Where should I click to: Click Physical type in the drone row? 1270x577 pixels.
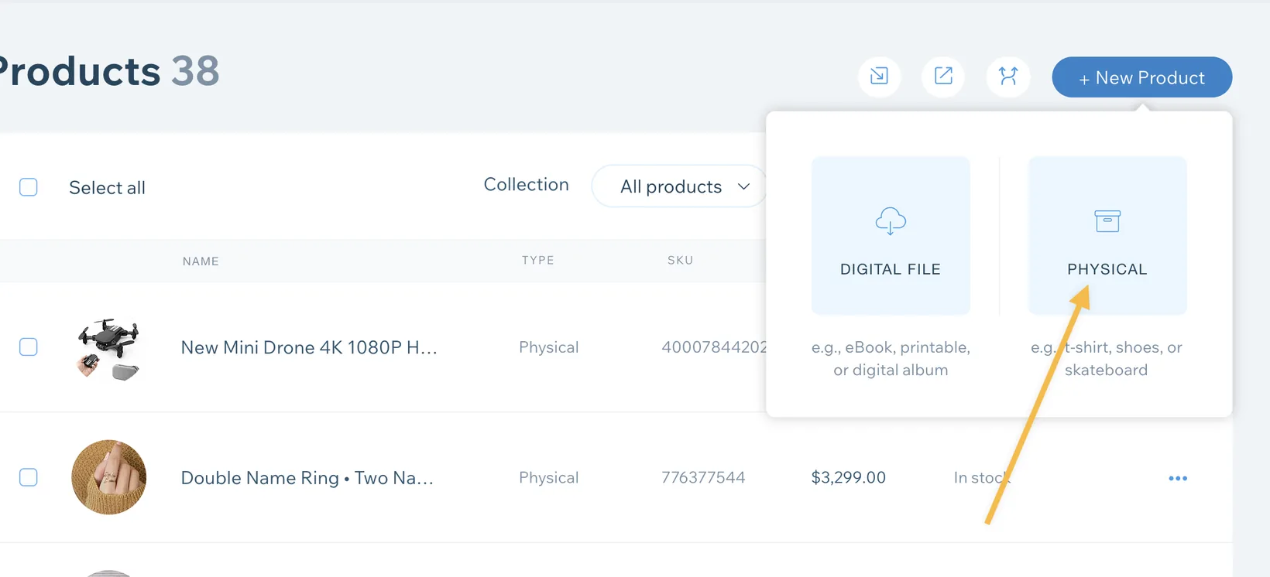click(x=548, y=347)
